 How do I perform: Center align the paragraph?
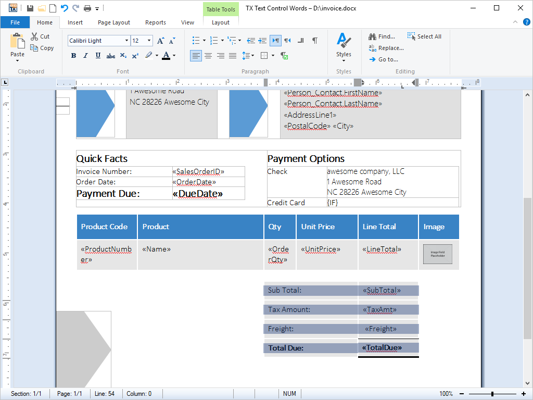point(208,56)
